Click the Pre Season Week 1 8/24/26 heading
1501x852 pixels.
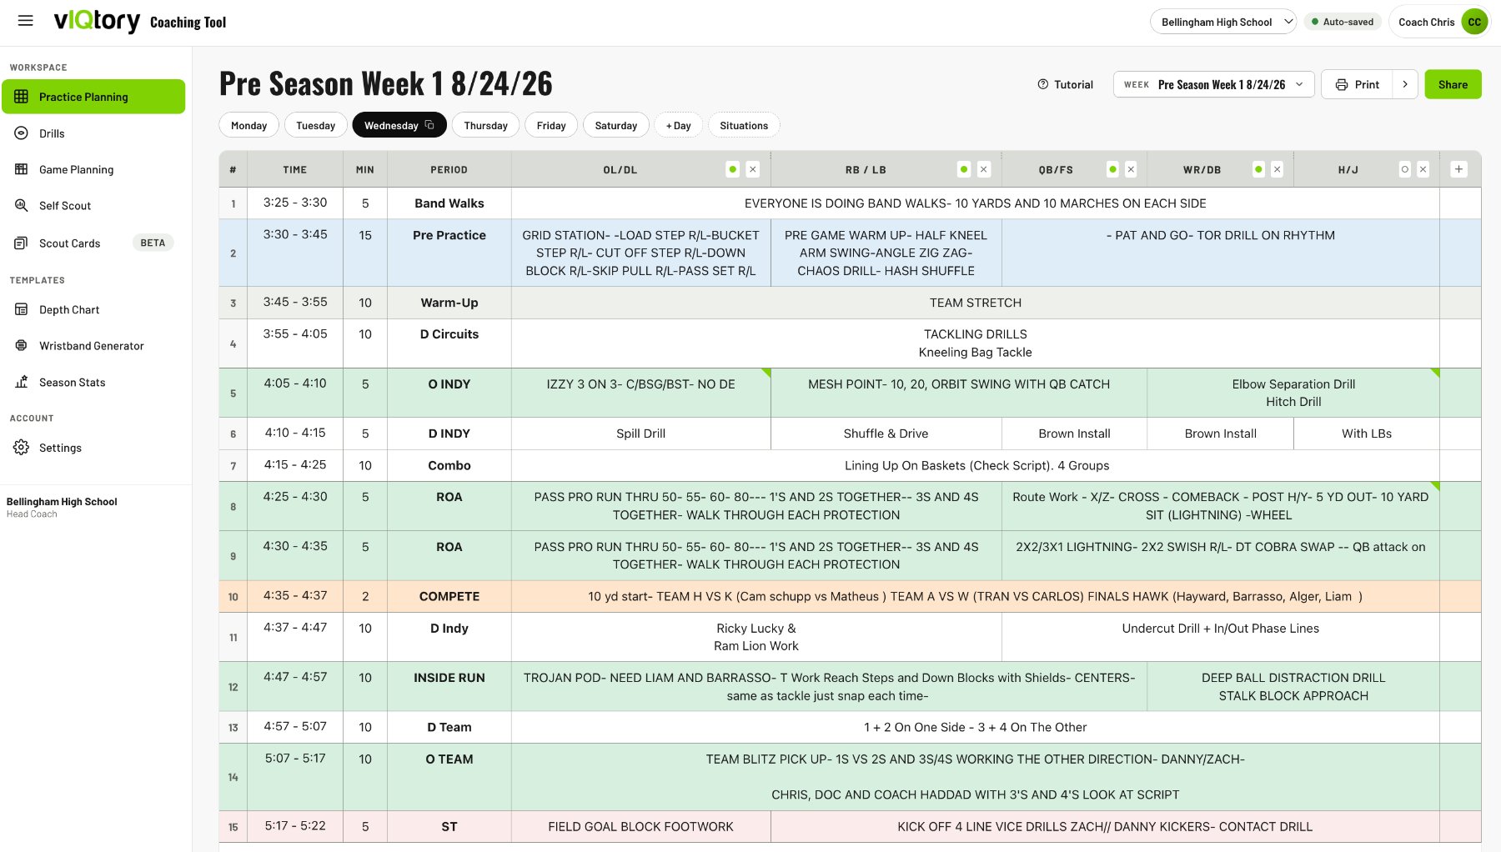[386, 83]
